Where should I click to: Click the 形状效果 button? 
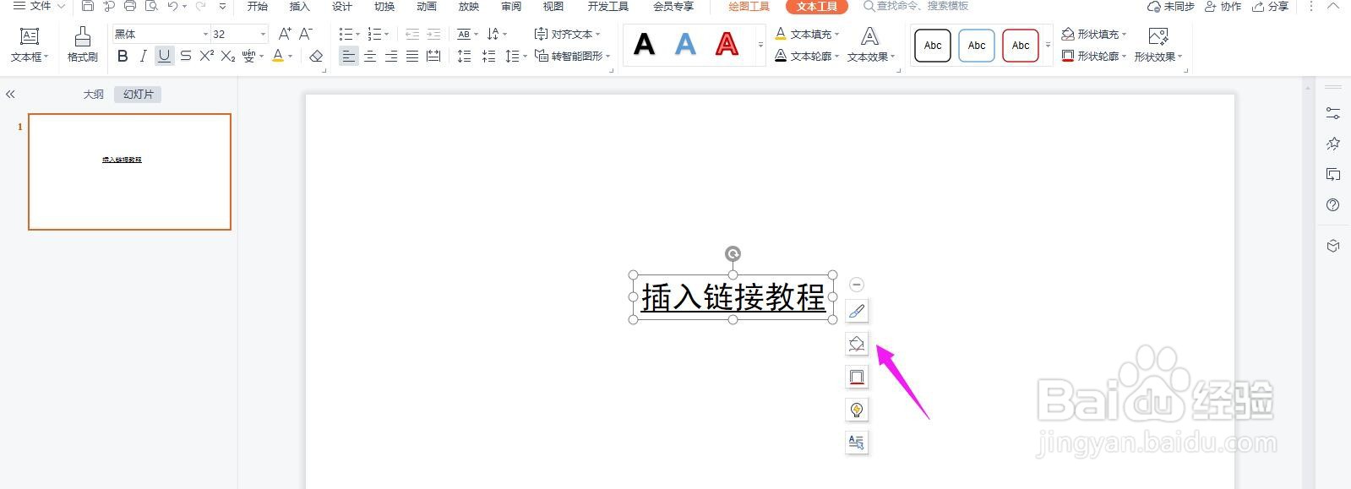pyautogui.click(x=1158, y=45)
